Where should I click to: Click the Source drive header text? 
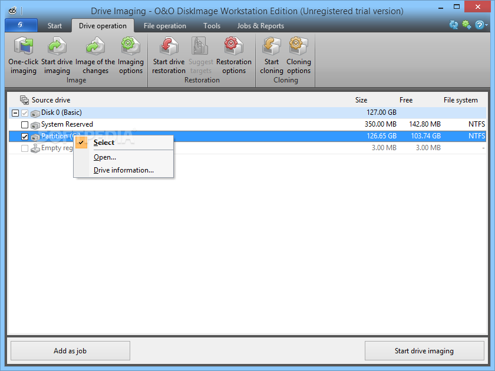51,100
